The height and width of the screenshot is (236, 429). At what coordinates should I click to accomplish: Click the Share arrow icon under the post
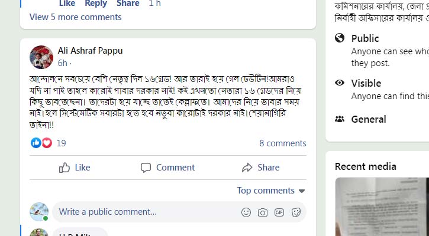[247, 168]
